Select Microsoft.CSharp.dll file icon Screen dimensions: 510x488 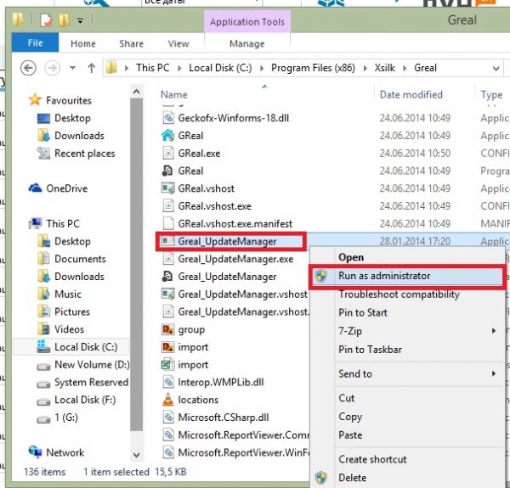coord(167,418)
